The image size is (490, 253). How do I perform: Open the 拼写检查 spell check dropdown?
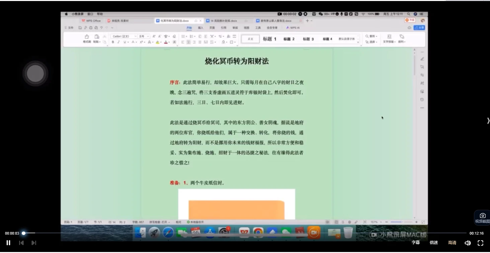pos(160,222)
